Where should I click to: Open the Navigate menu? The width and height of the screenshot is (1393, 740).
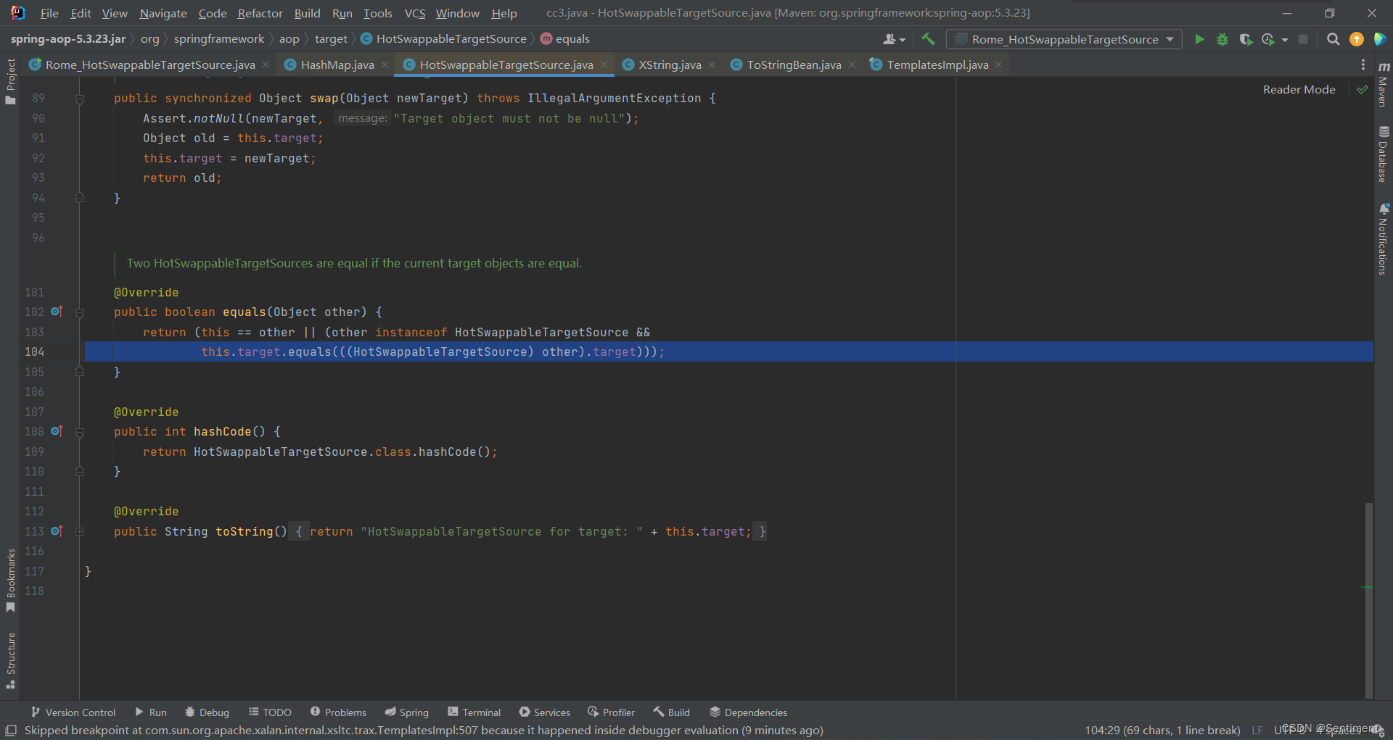163,13
